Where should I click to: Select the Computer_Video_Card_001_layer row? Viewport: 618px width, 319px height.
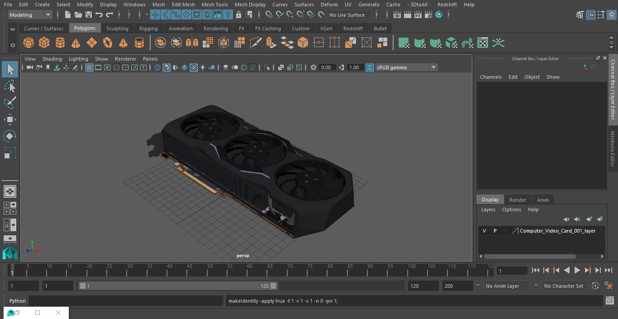[542, 231]
